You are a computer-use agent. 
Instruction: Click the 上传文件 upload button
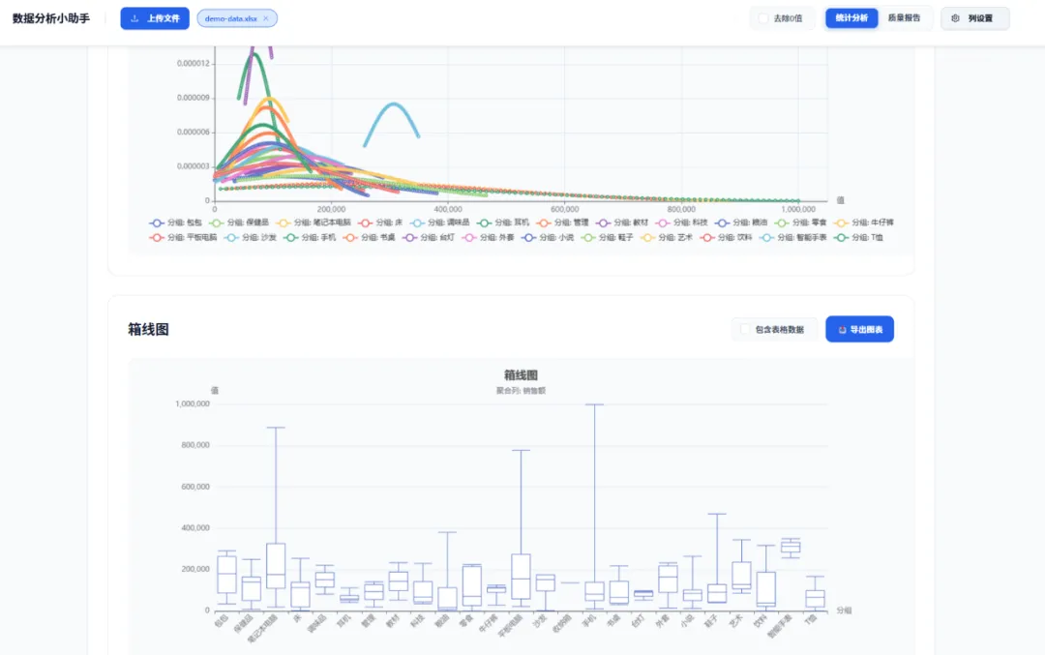point(155,18)
